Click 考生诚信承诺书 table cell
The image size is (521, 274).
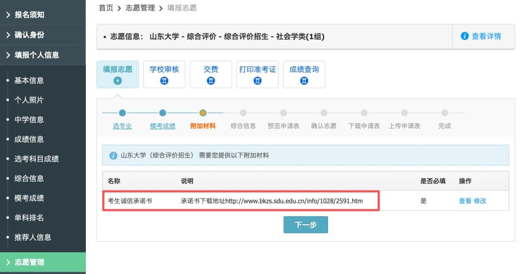130,201
